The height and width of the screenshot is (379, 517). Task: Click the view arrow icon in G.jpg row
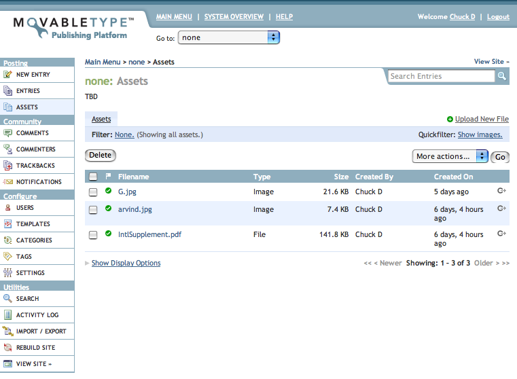tap(501, 190)
